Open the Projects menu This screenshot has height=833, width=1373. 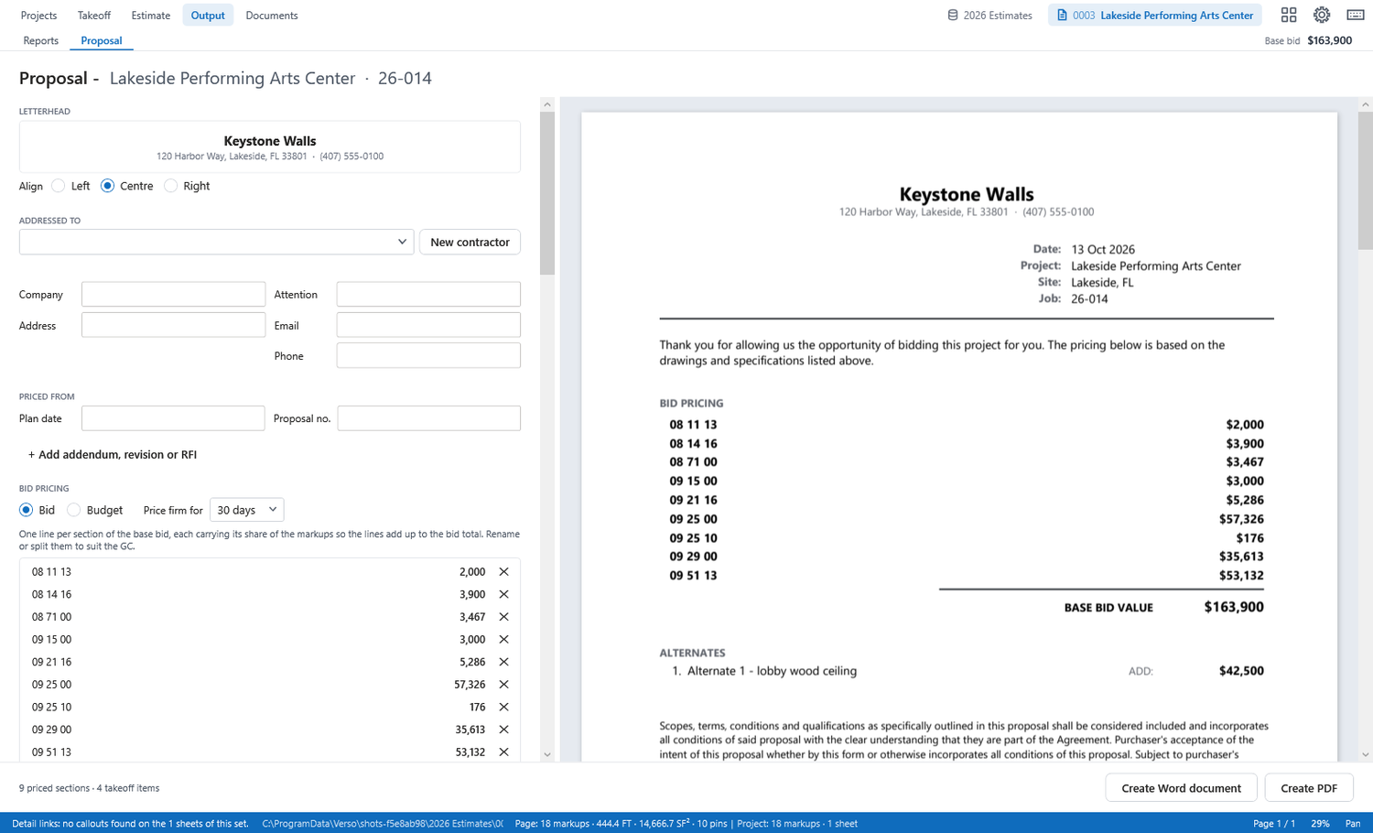[38, 16]
